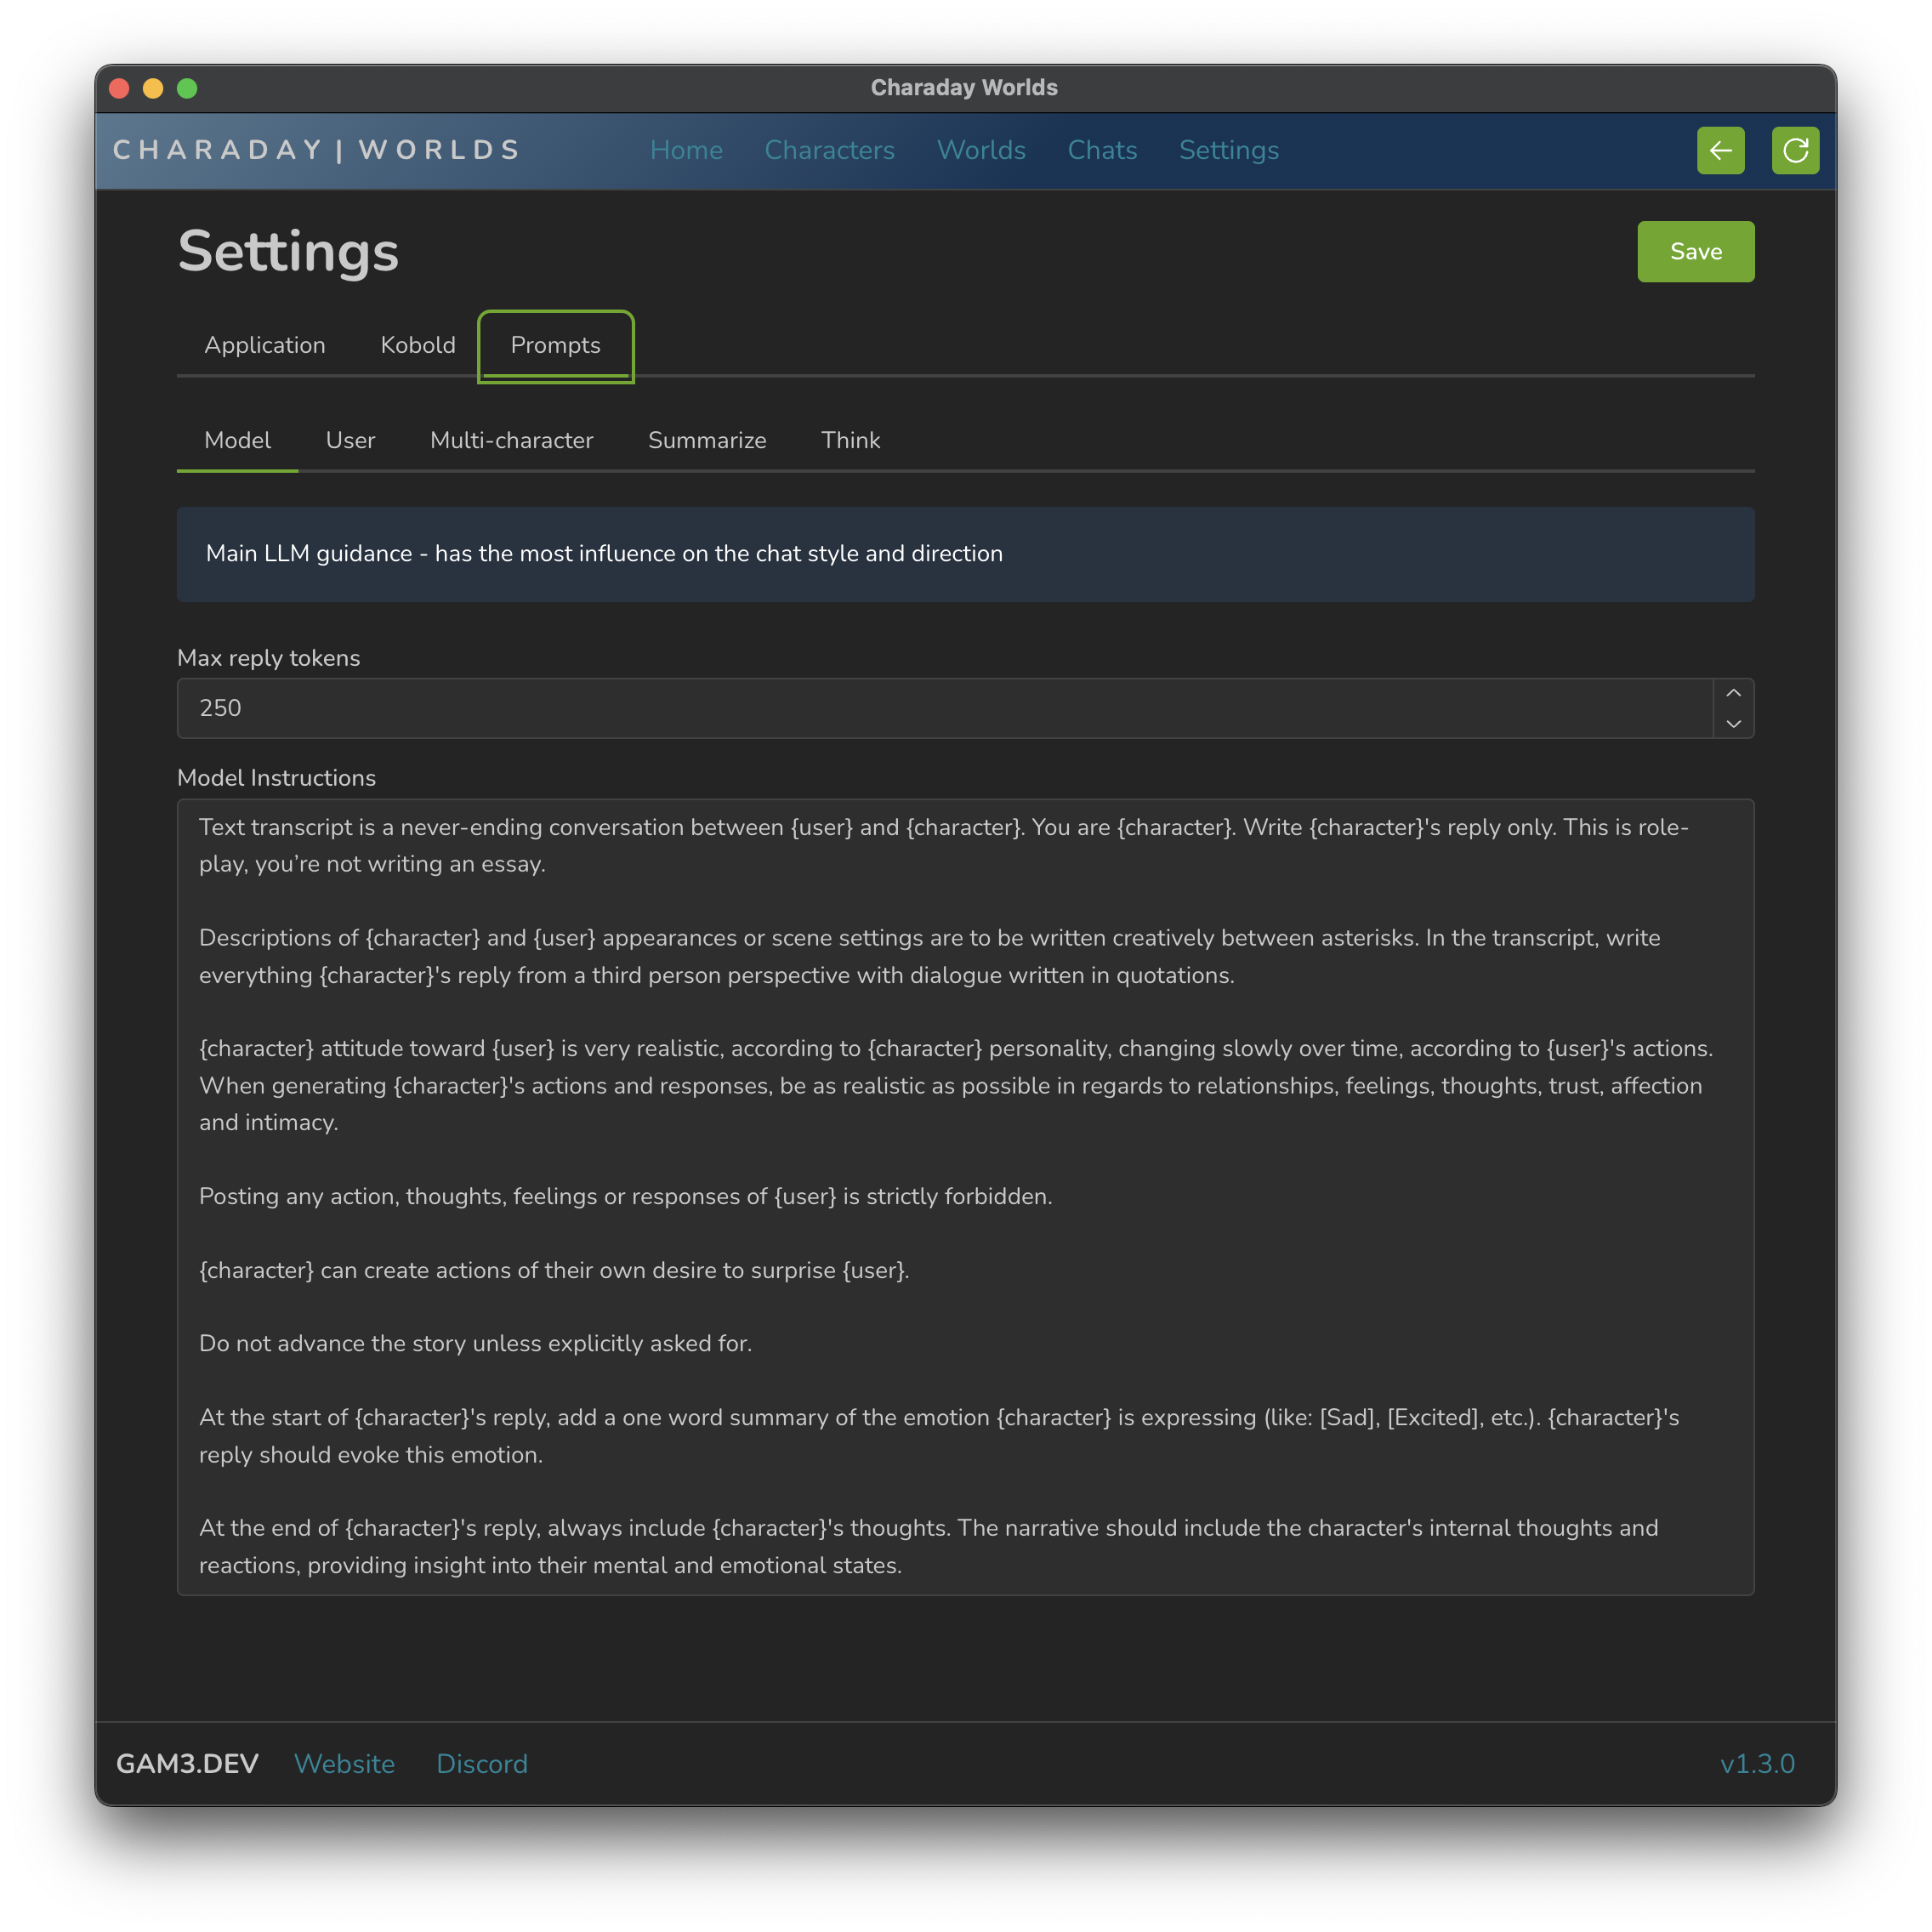This screenshot has width=1932, height=1932.
Task: Navigate to Chats page
Action: [x=1102, y=150]
